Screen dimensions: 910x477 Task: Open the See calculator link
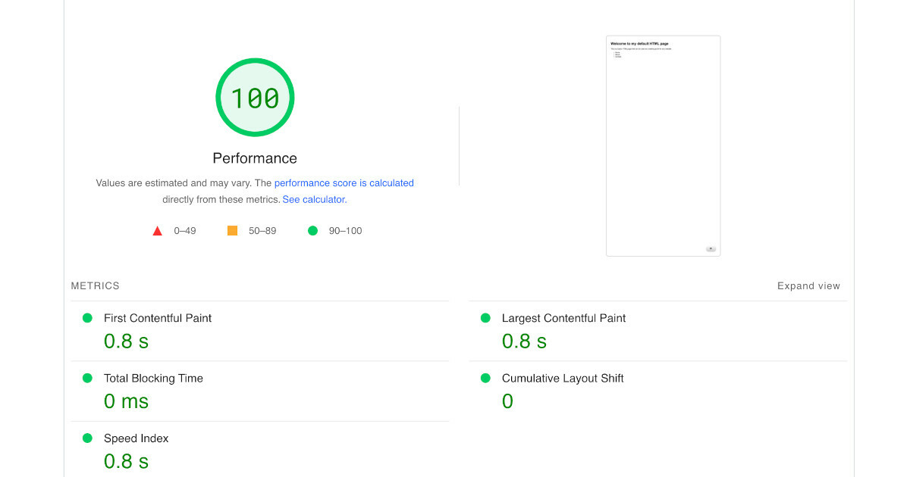313,199
